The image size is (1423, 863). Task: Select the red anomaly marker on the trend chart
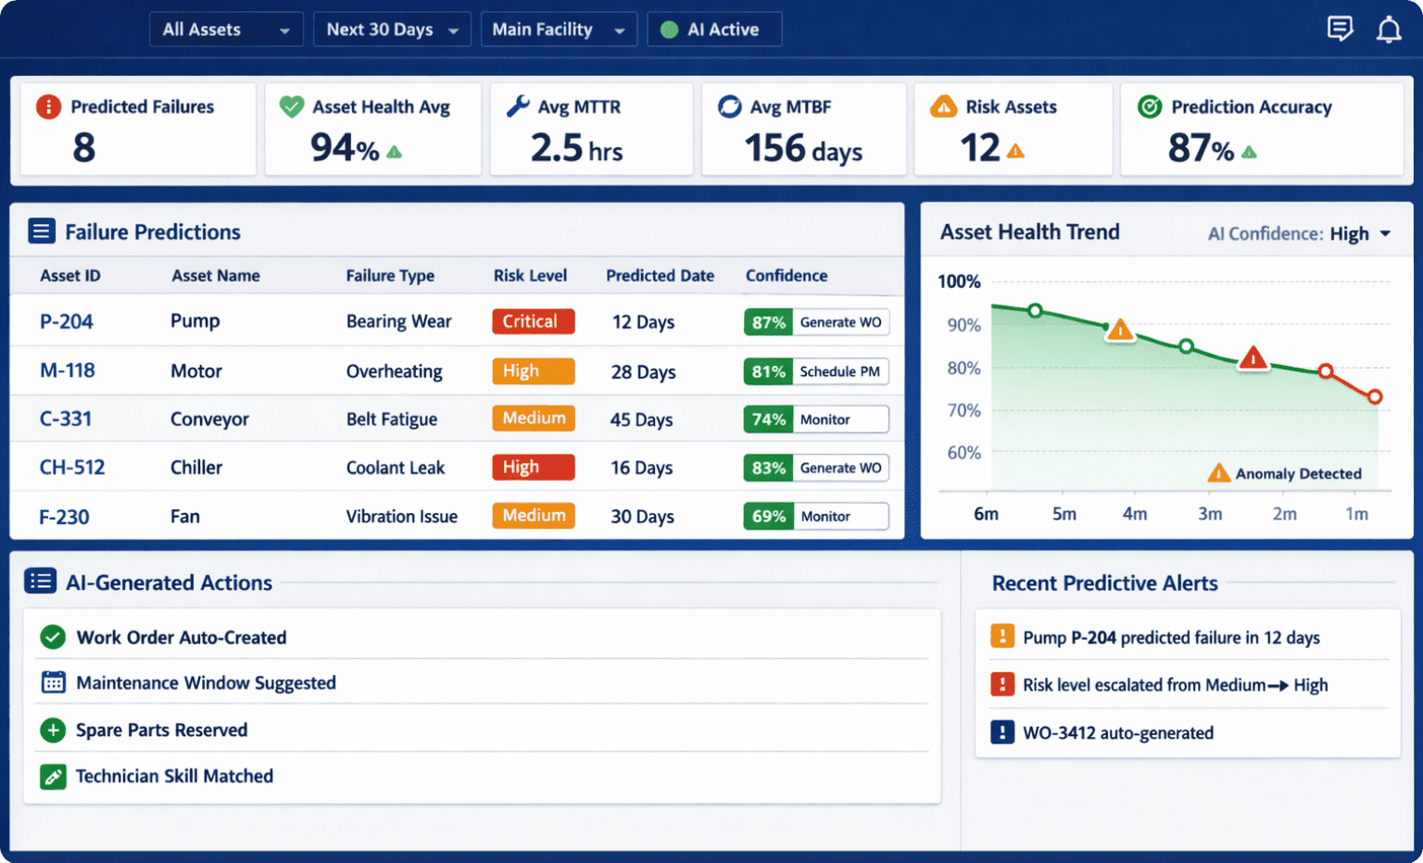click(1253, 359)
